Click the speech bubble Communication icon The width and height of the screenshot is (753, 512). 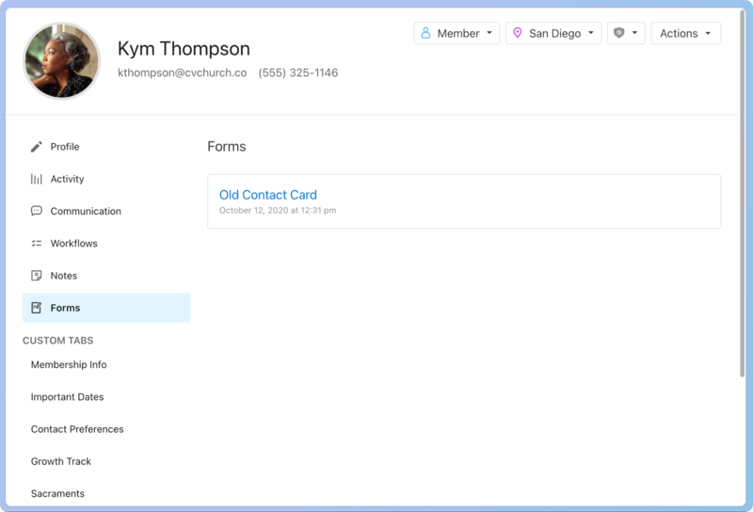pyautogui.click(x=37, y=211)
